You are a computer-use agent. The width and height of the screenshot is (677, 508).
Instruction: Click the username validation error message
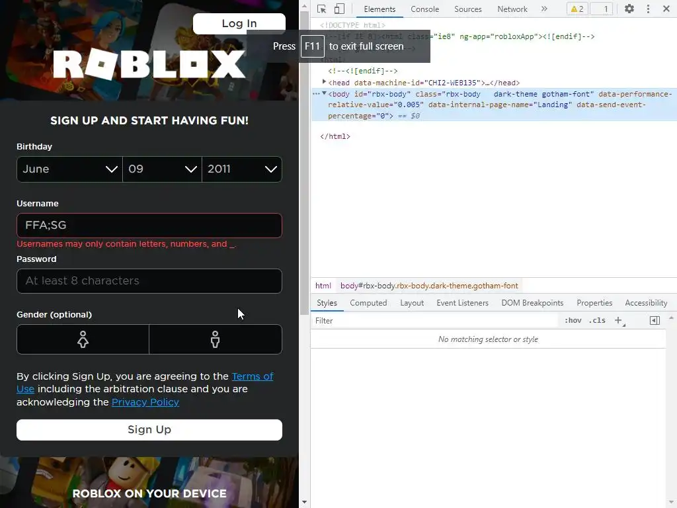pyautogui.click(x=126, y=244)
